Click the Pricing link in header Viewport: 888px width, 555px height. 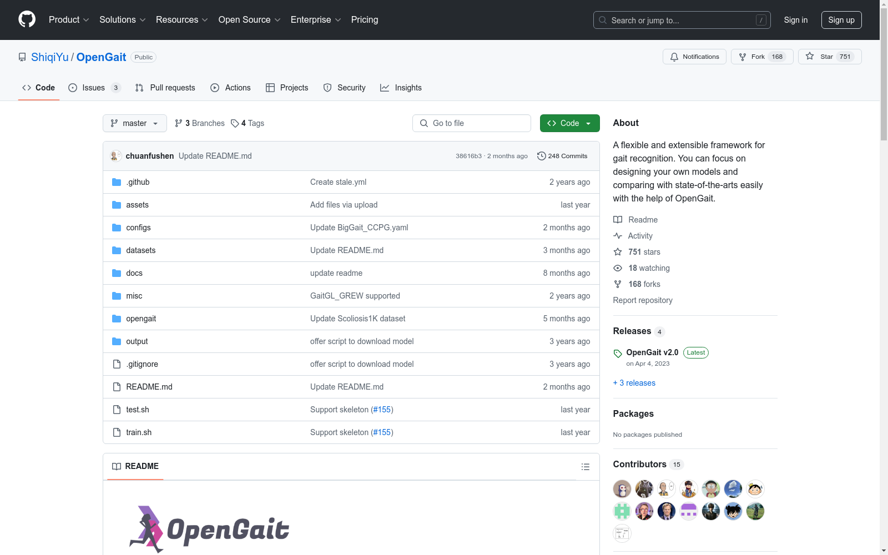[x=365, y=19]
